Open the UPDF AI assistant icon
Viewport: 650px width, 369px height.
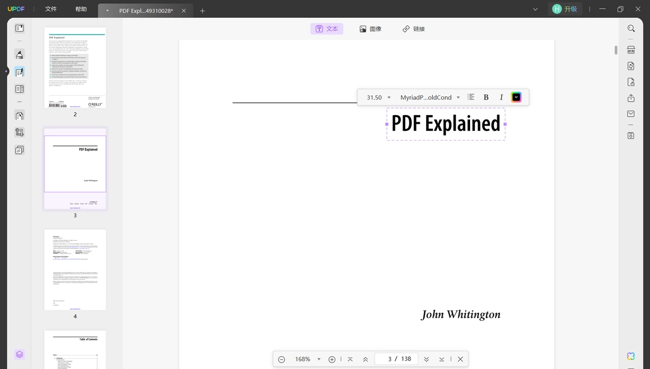[631, 355]
